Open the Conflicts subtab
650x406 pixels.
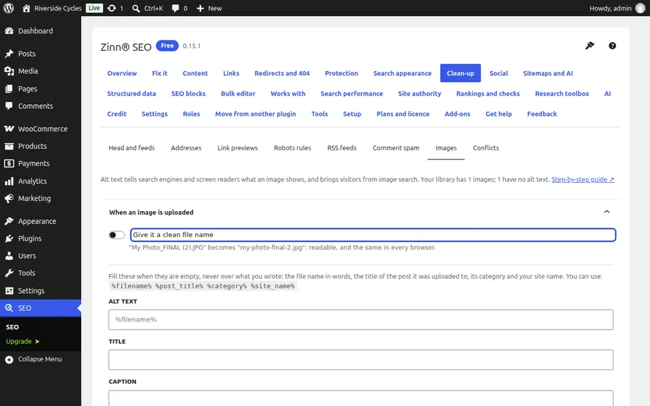pos(486,148)
